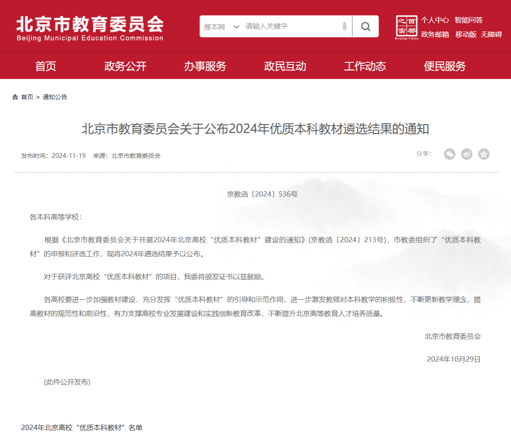Focus the 请输入关键字 search input field
The height and width of the screenshot is (441, 511).
point(289,27)
